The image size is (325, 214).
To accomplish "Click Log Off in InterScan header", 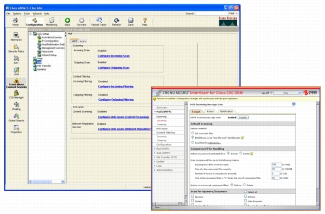I will point(265,93).
